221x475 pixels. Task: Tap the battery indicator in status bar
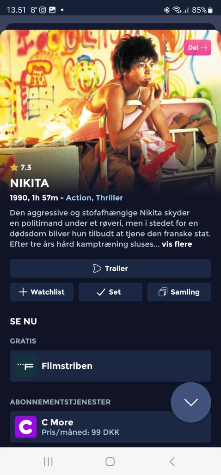(x=210, y=10)
